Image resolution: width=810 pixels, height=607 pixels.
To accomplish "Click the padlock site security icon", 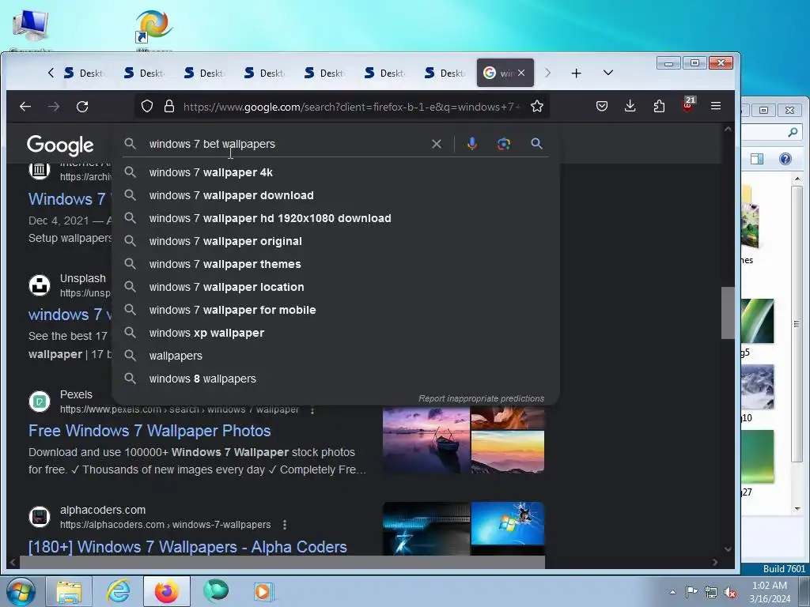I will click(169, 107).
